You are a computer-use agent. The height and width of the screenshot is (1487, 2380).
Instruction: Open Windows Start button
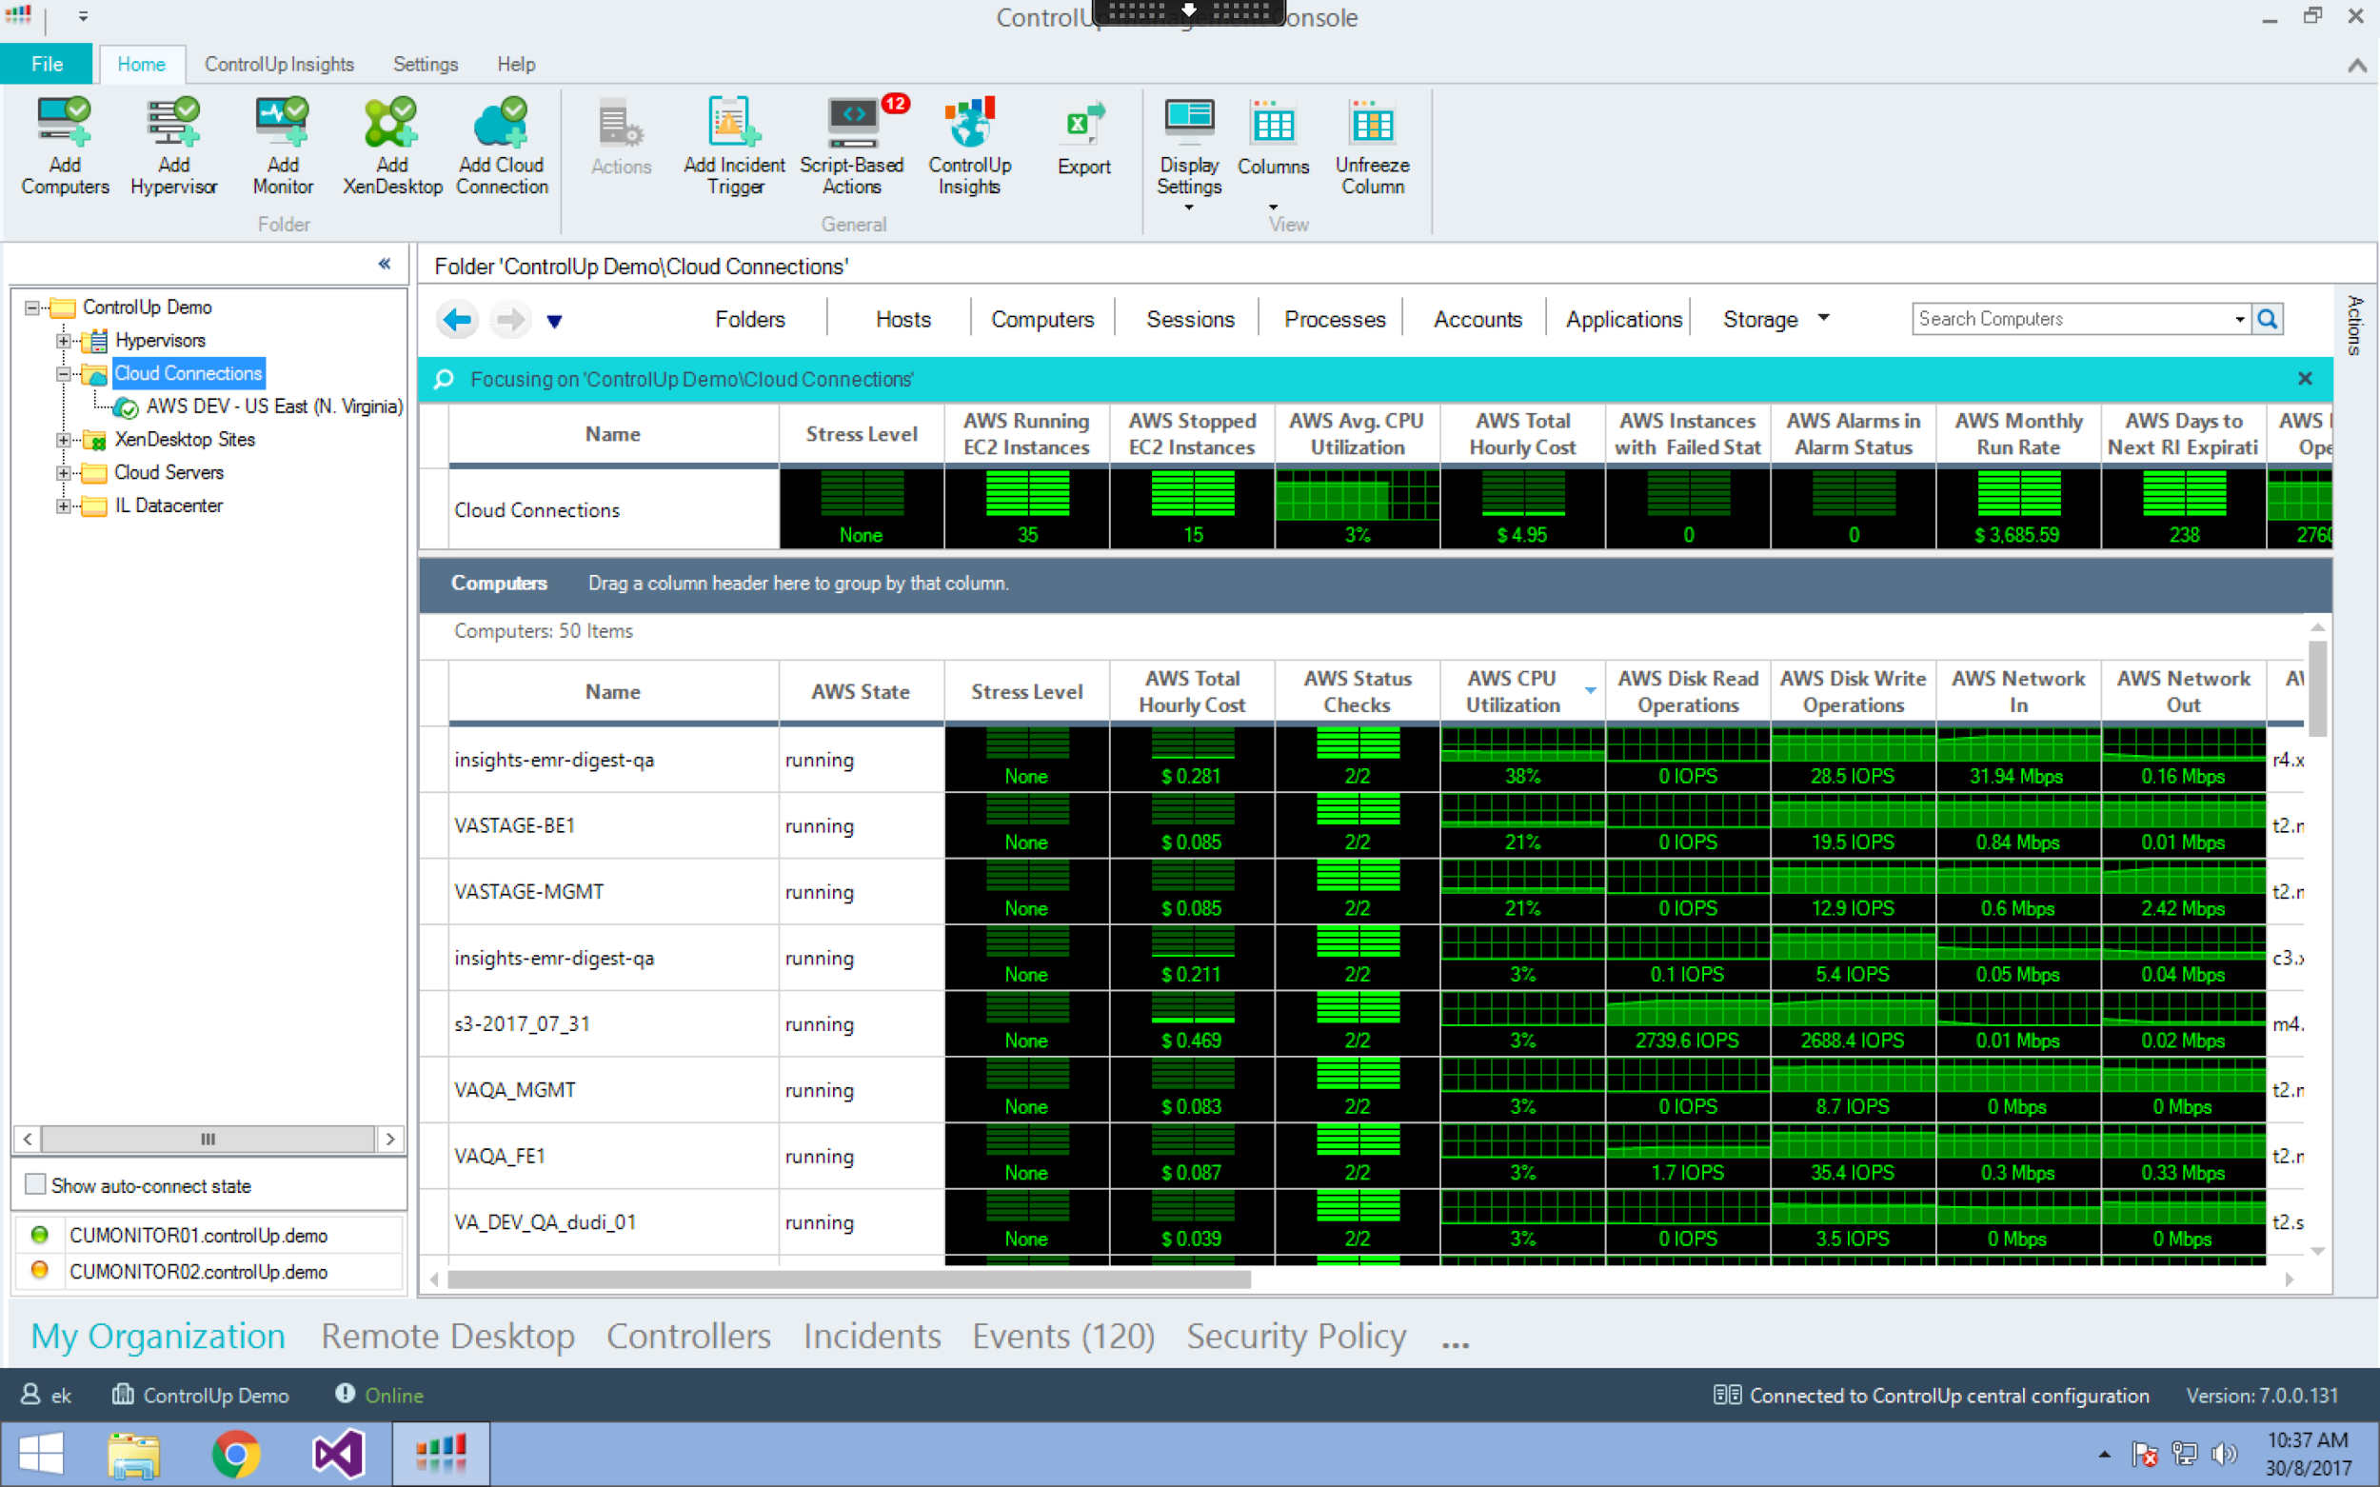pyautogui.click(x=40, y=1455)
